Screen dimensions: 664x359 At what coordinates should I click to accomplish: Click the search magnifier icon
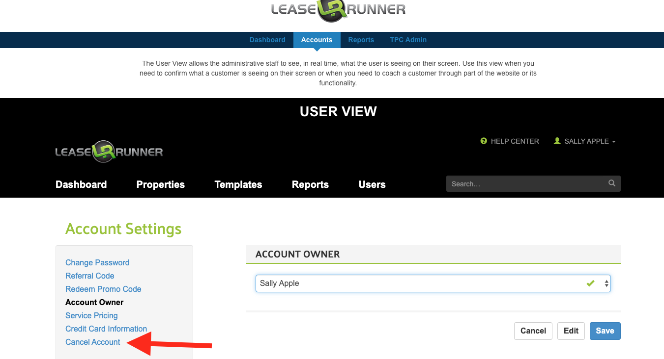point(611,183)
